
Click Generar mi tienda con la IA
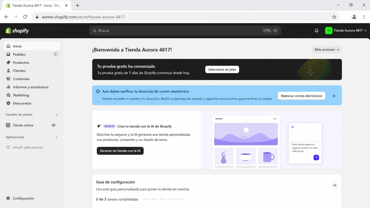click(x=120, y=151)
